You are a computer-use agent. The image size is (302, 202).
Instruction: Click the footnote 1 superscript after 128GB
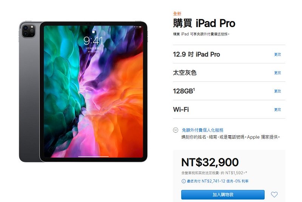194,89
